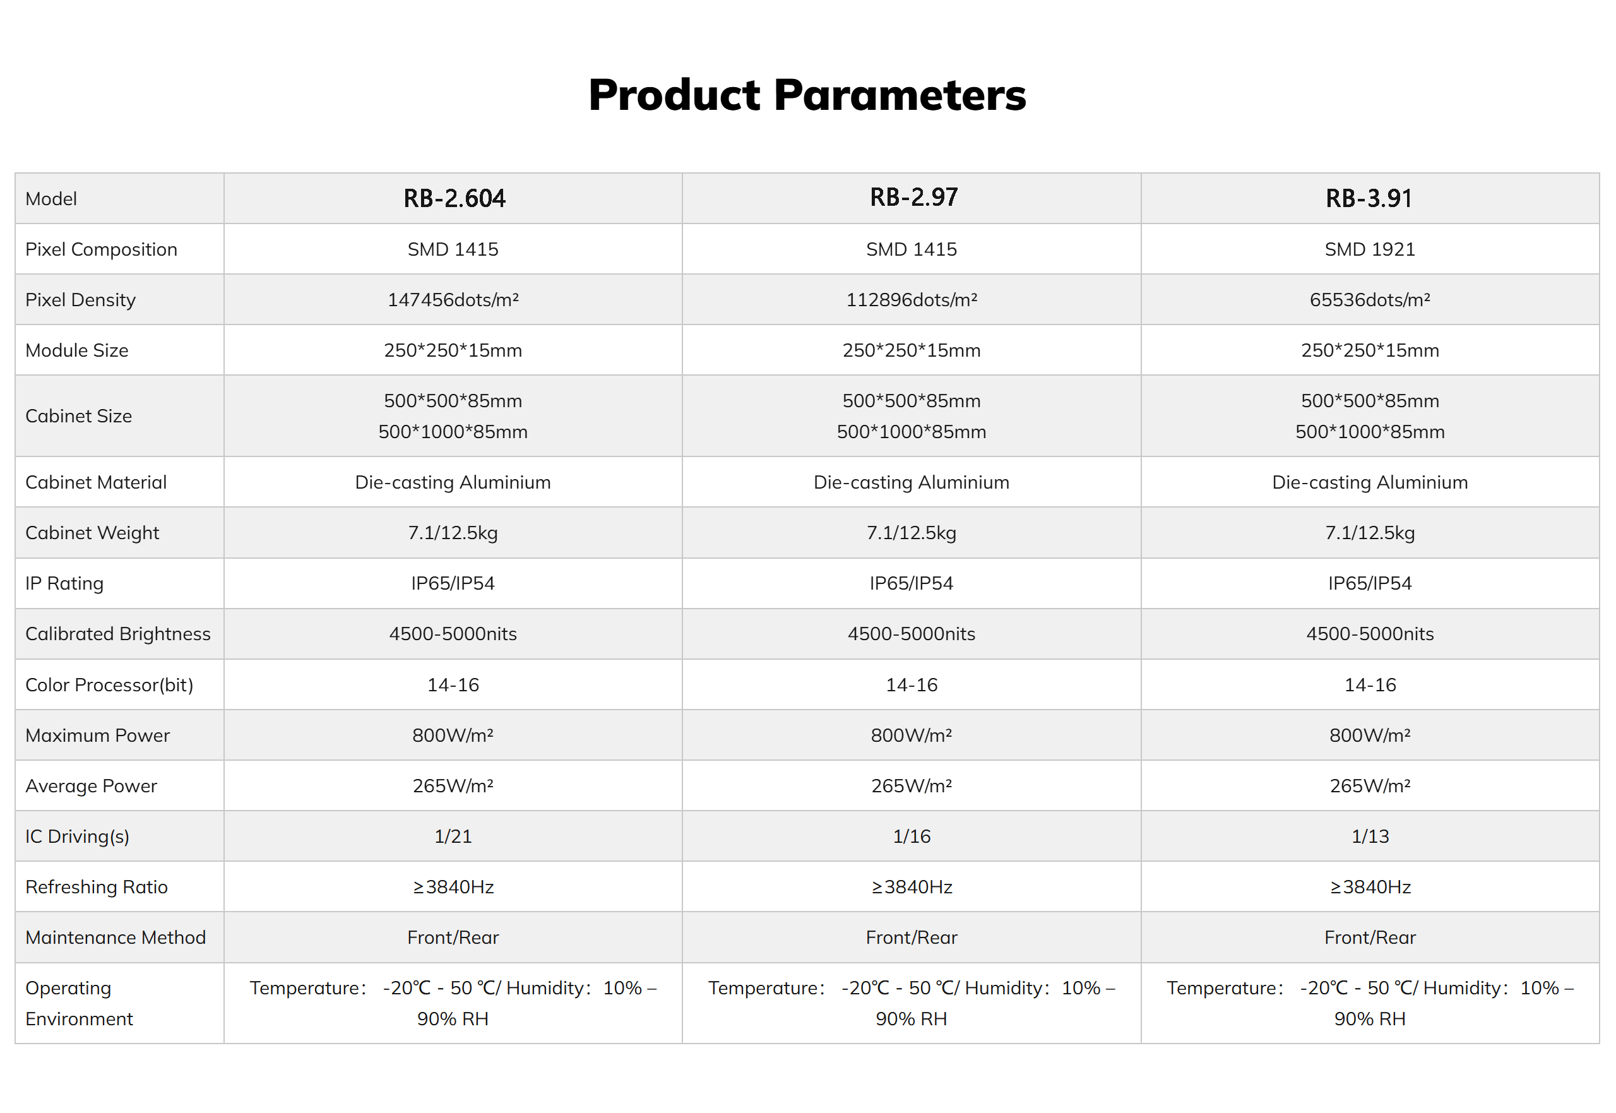The image size is (1616, 1113).
Task: Click the 112896dots/m² pixel density value
Action: (x=911, y=300)
